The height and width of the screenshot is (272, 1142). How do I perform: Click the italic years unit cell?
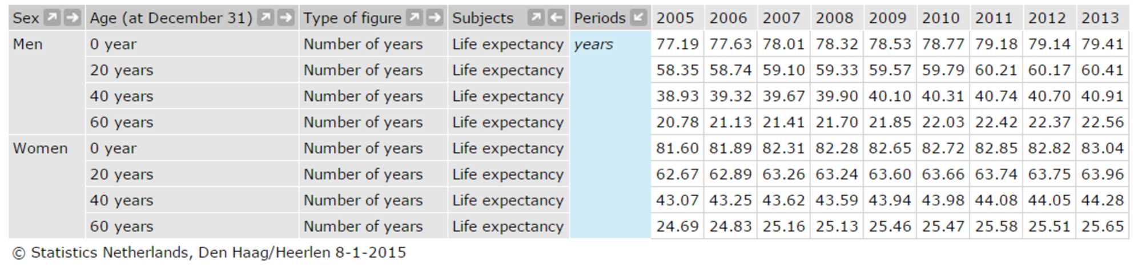point(593,44)
